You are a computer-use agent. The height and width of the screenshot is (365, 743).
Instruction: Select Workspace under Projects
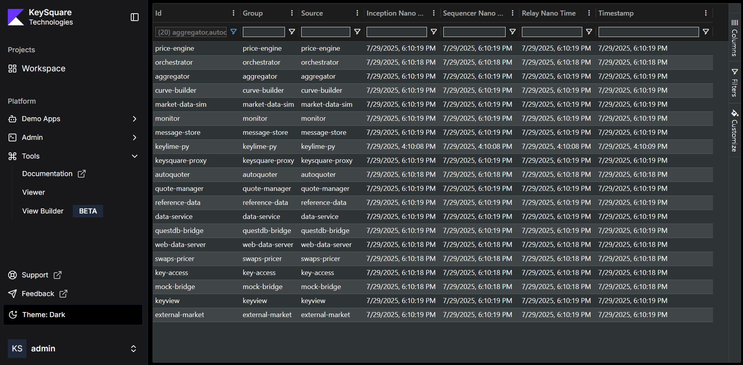[43, 69]
